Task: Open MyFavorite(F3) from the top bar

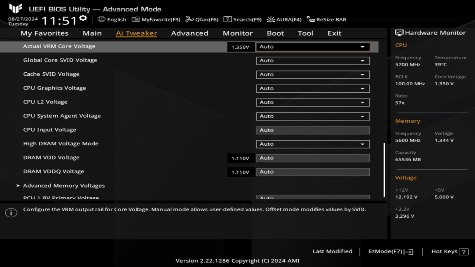Action: [156, 19]
